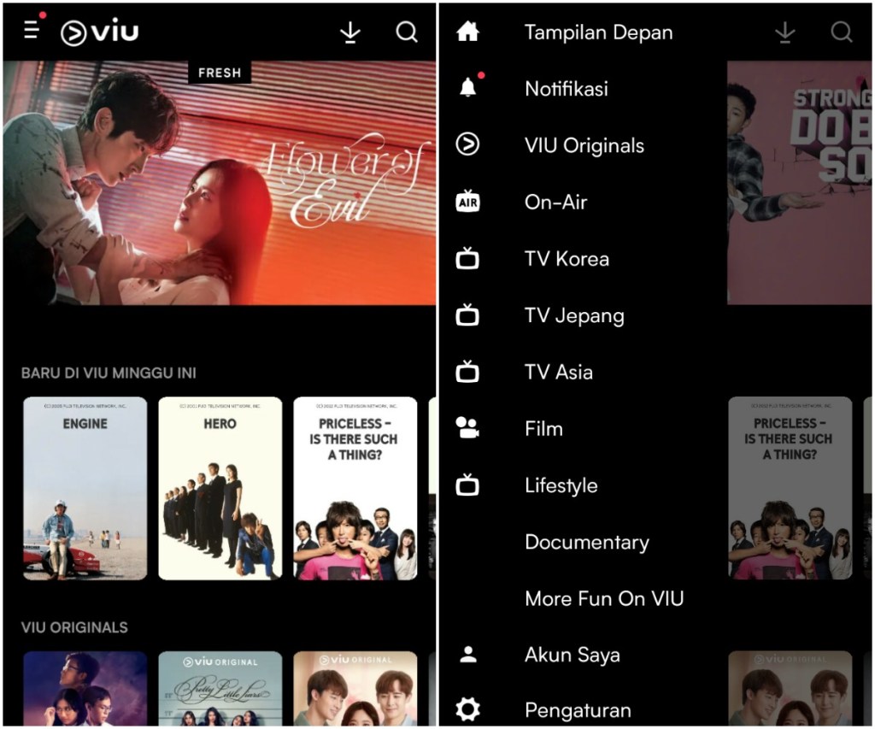
Task: Tap the home icon for Tampilan Depan
Action: point(467,32)
